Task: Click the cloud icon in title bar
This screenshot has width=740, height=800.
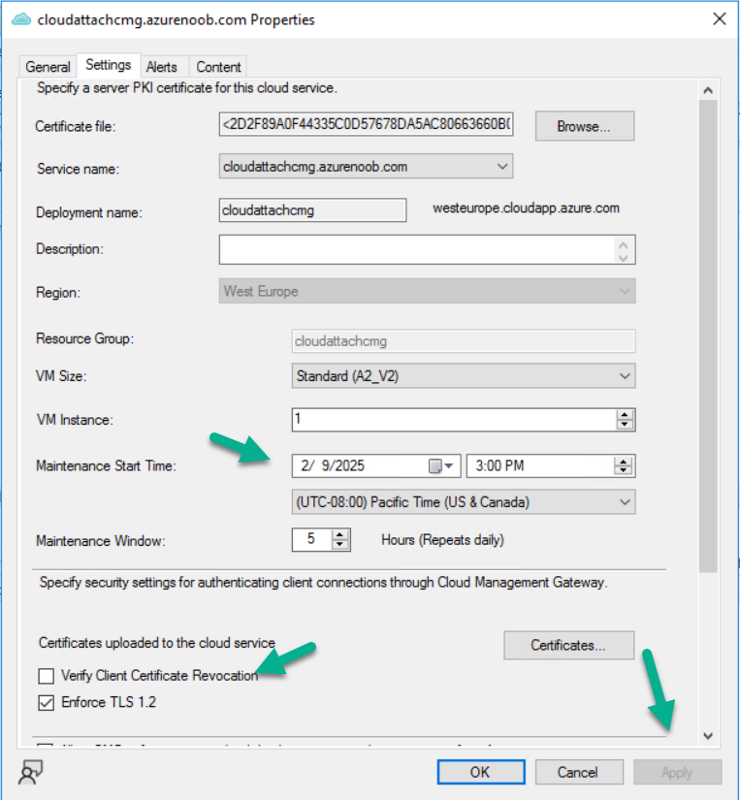Action: tap(21, 19)
